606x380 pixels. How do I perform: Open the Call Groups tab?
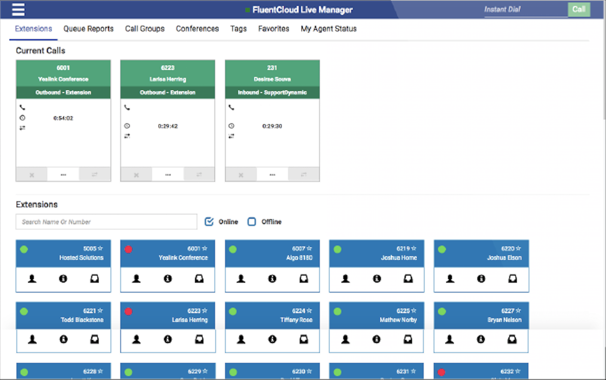[145, 29]
